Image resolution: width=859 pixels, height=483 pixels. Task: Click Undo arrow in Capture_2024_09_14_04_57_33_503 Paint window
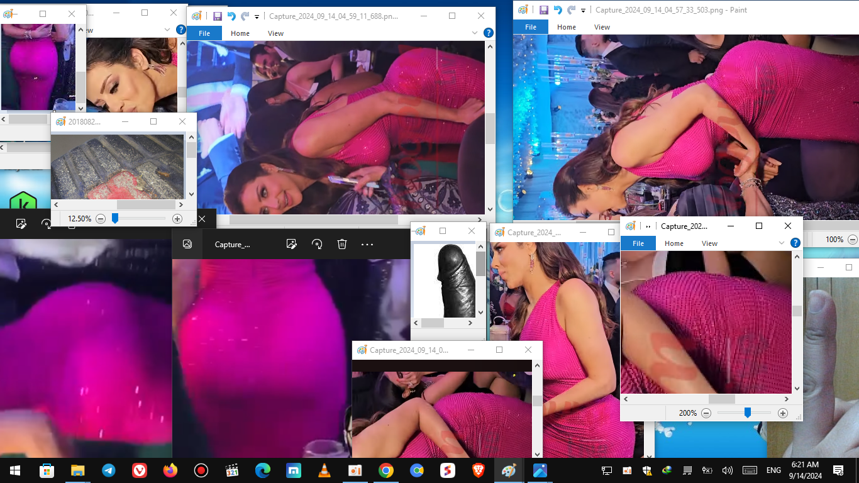(x=558, y=10)
